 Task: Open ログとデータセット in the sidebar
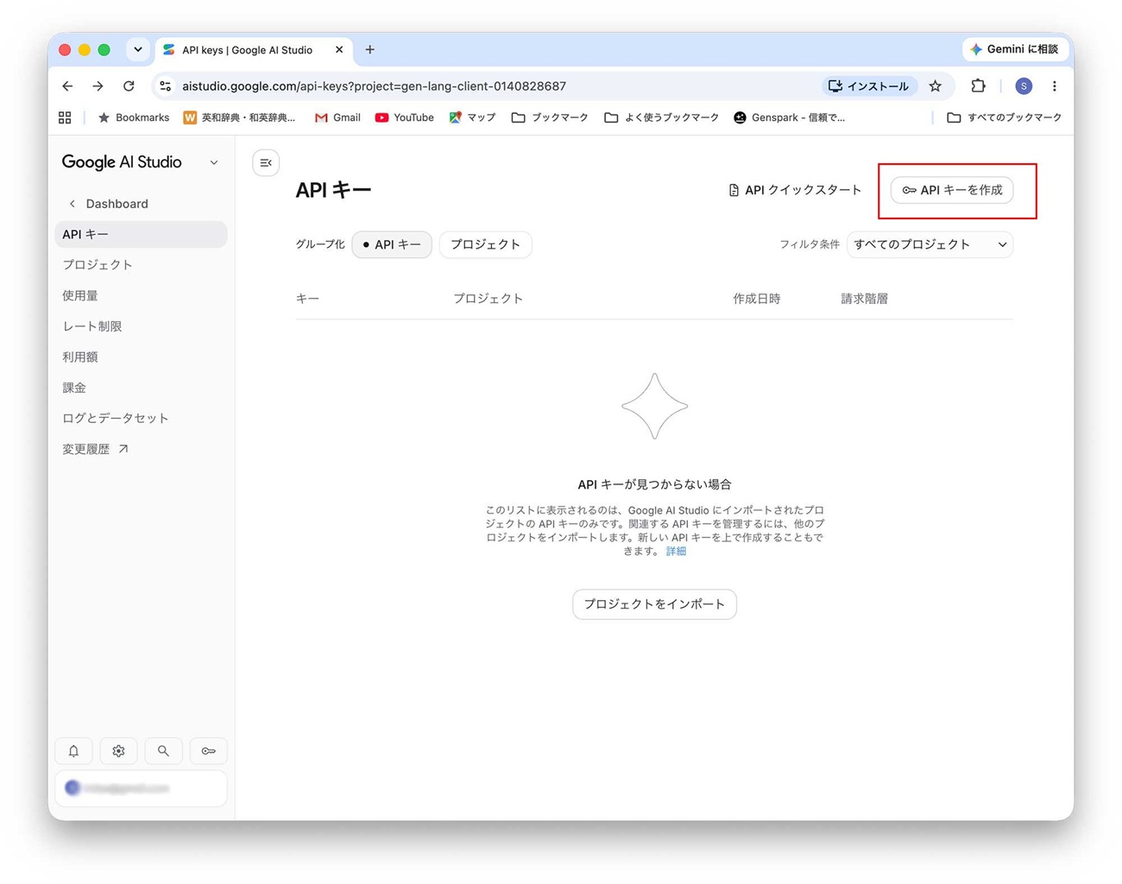(x=116, y=418)
